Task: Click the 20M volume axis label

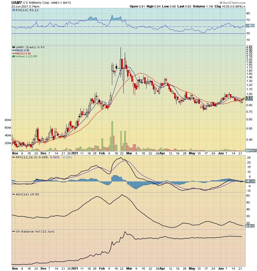Action: 8,143
